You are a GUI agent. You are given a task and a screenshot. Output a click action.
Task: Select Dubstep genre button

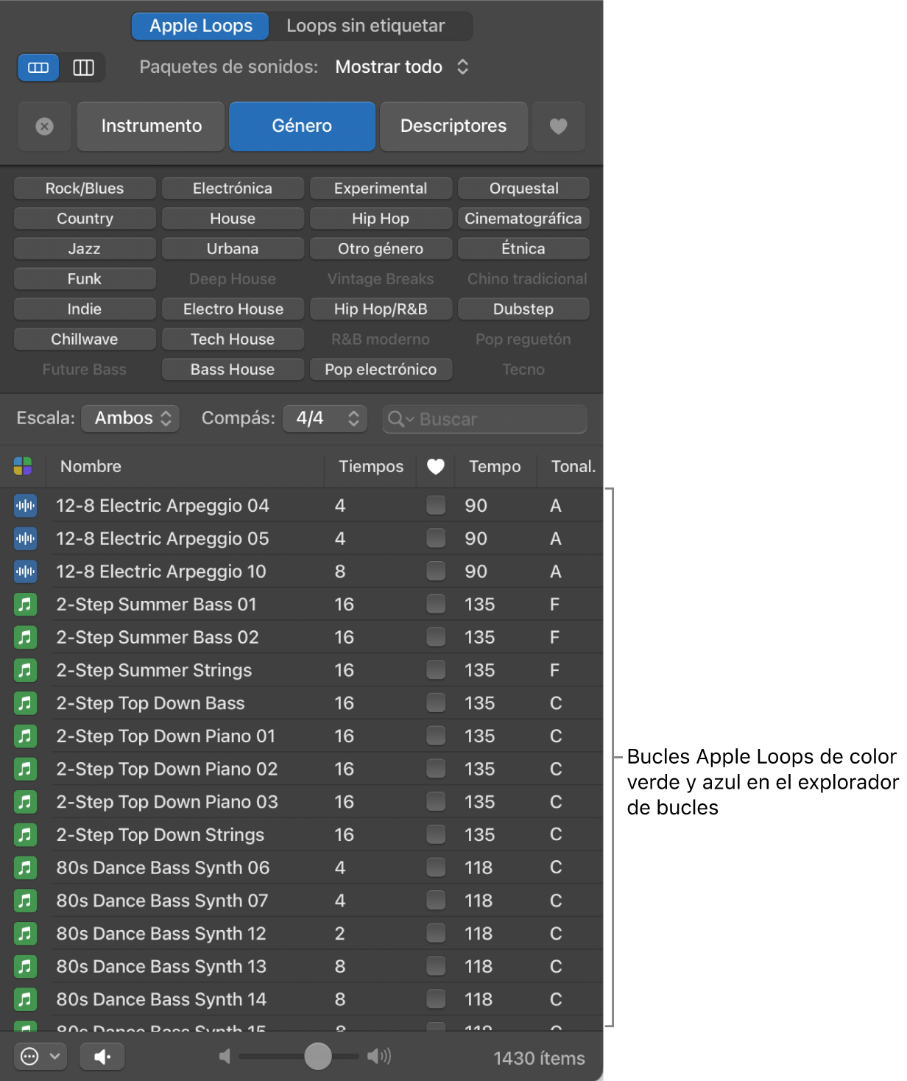coord(523,309)
